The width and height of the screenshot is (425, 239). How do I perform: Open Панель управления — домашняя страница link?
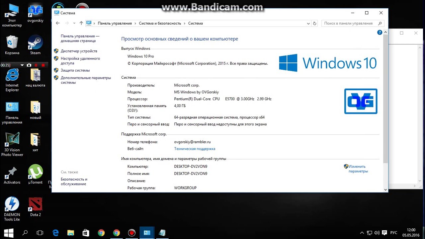tap(80, 39)
